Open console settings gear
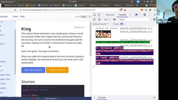This screenshot has width=178, height=100. [x=154, y=19]
